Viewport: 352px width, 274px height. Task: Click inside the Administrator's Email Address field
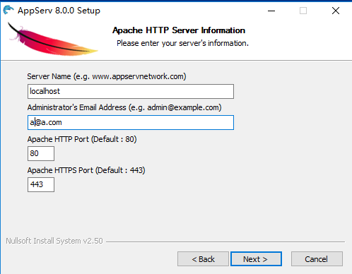131,122
